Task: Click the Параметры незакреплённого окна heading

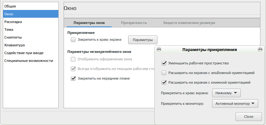Action: tap(99, 52)
